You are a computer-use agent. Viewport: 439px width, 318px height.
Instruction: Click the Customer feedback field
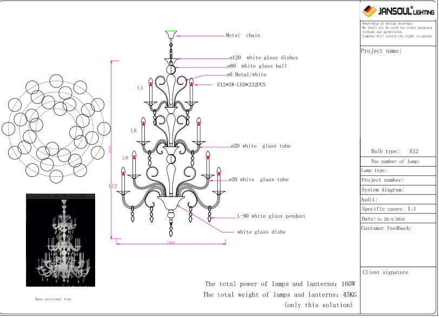pos(397,243)
